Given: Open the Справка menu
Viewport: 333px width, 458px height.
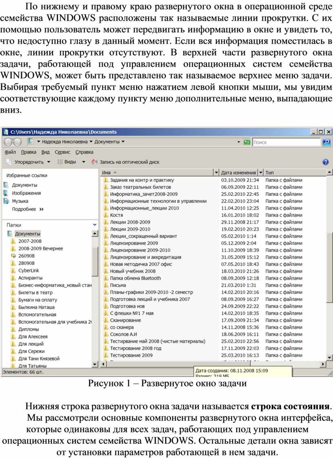Looking at the screenshot, I should click(x=84, y=152).
